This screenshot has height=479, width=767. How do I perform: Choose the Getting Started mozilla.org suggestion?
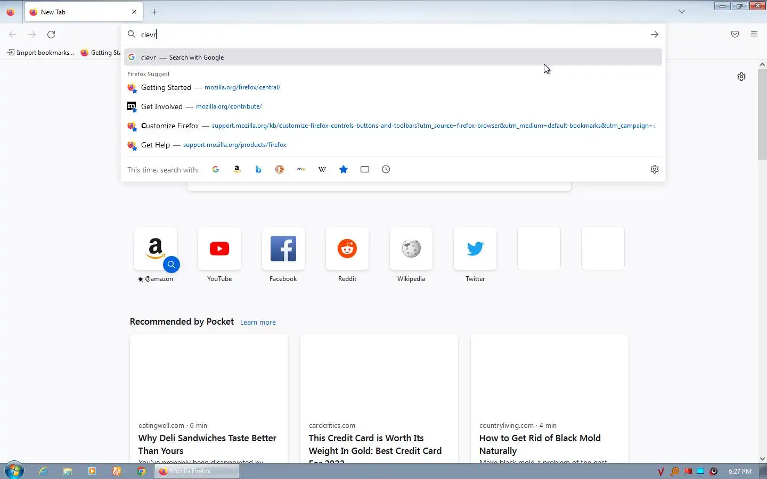pos(393,87)
